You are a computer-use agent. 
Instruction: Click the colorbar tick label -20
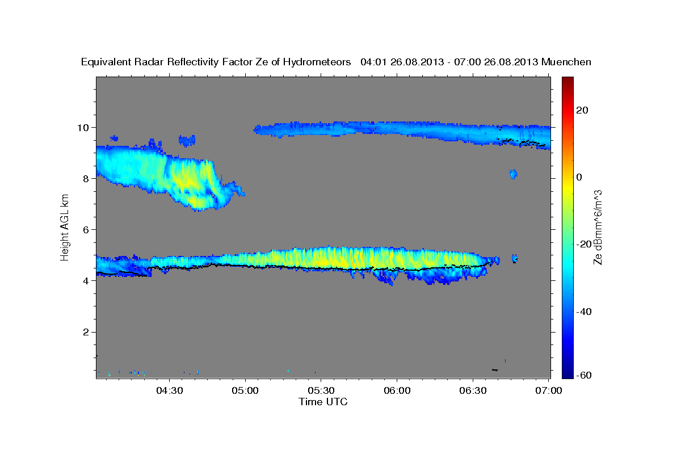click(584, 244)
